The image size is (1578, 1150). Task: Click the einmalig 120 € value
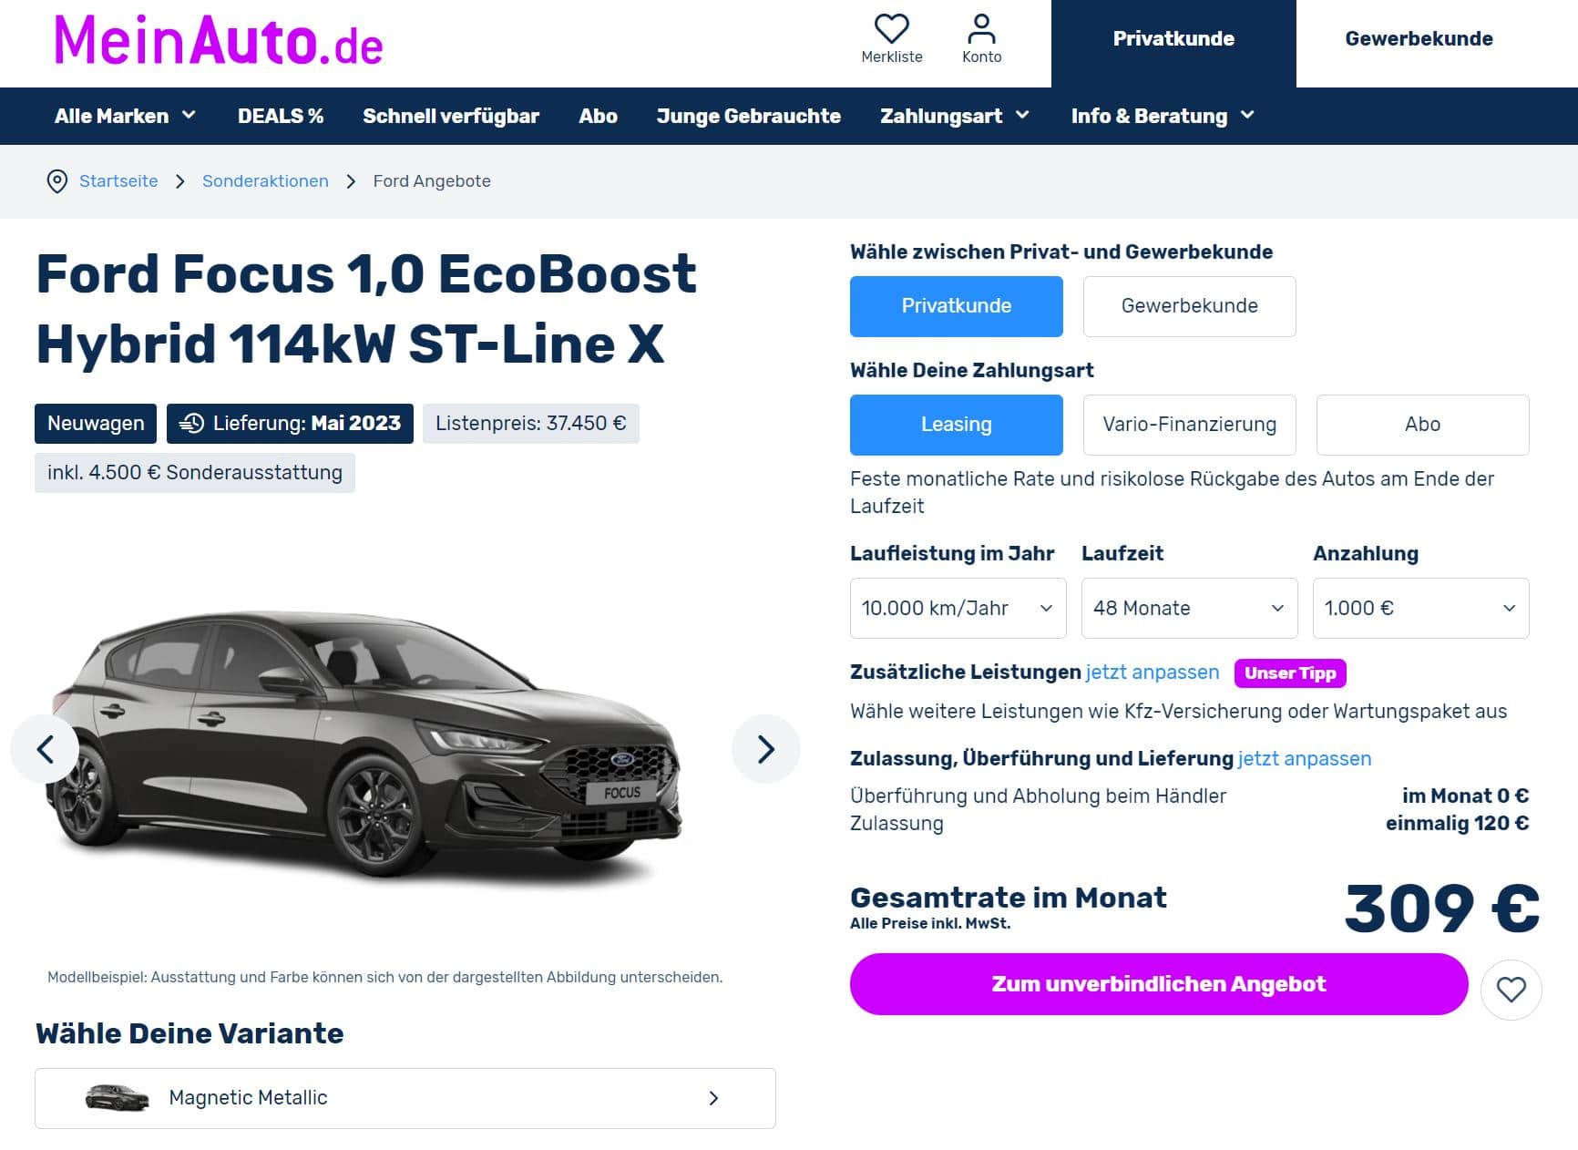pyautogui.click(x=1457, y=824)
